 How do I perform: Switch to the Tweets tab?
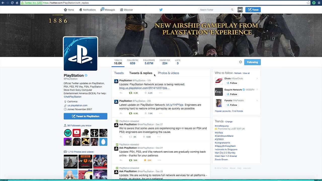coord(119,73)
